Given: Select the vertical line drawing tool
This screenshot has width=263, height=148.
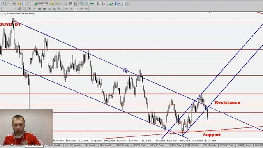Looking at the screenshot, I should (5, 9).
